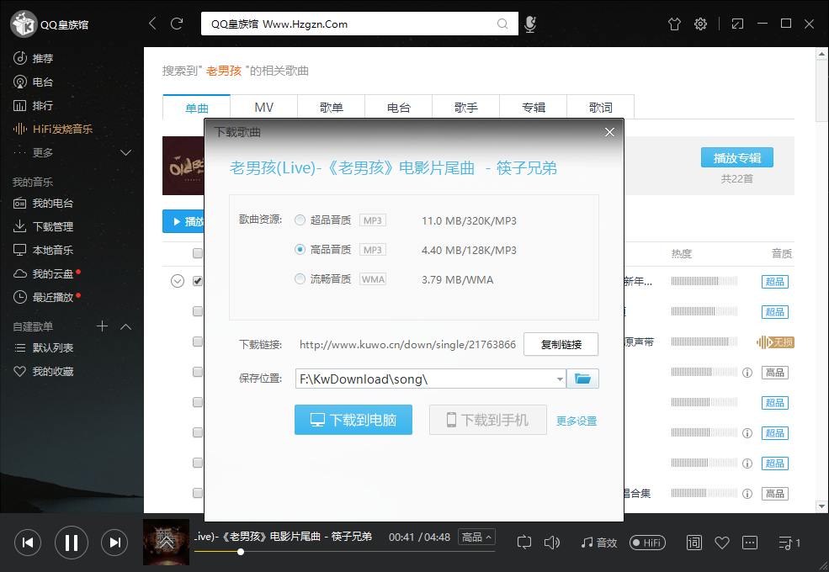Toggle the HiFi mode switch

[647, 543]
